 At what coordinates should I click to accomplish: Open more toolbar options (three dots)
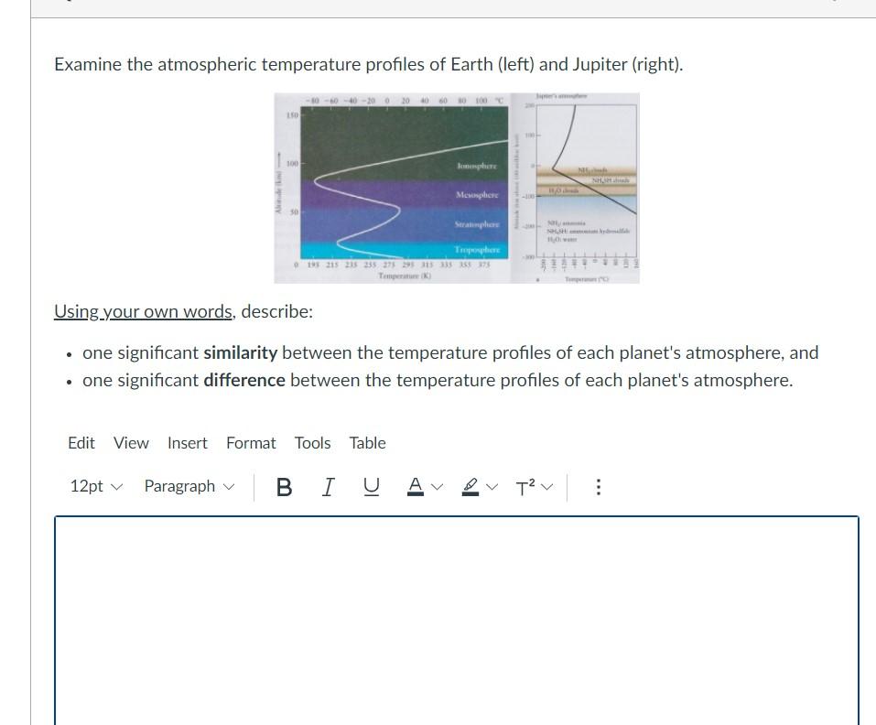coord(598,487)
